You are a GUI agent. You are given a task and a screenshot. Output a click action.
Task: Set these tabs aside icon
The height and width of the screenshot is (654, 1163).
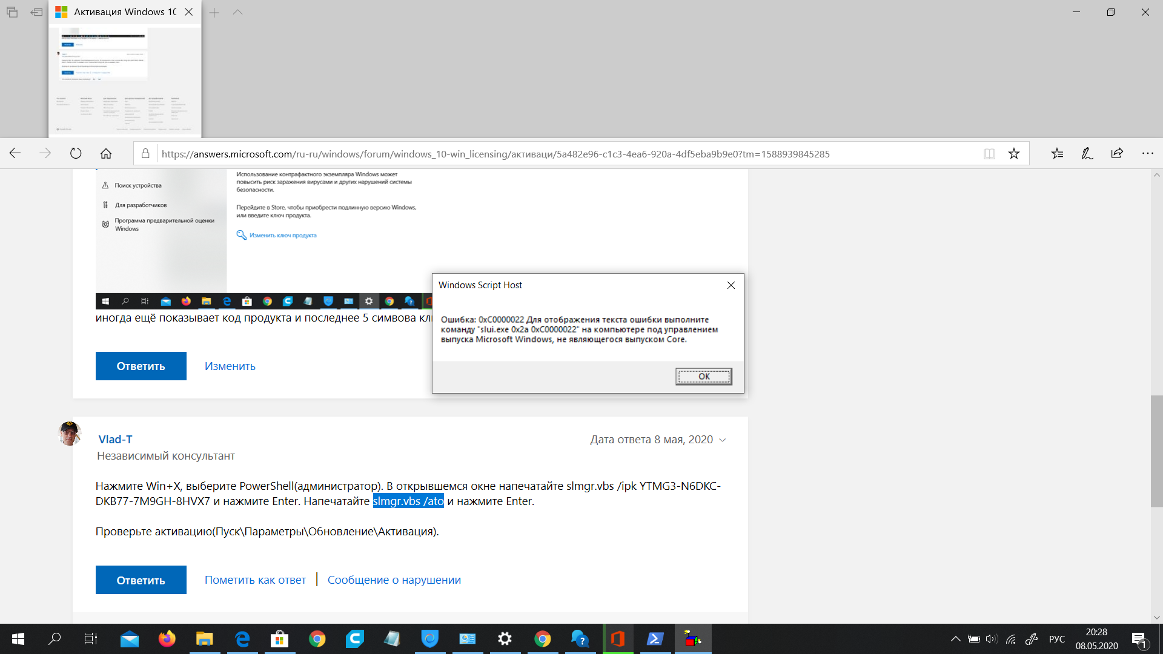pyautogui.click(x=37, y=12)
